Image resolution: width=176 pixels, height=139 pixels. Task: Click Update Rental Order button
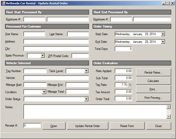pos(87,126)
